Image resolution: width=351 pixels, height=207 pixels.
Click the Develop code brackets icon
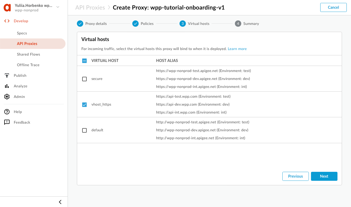point(7,21)
